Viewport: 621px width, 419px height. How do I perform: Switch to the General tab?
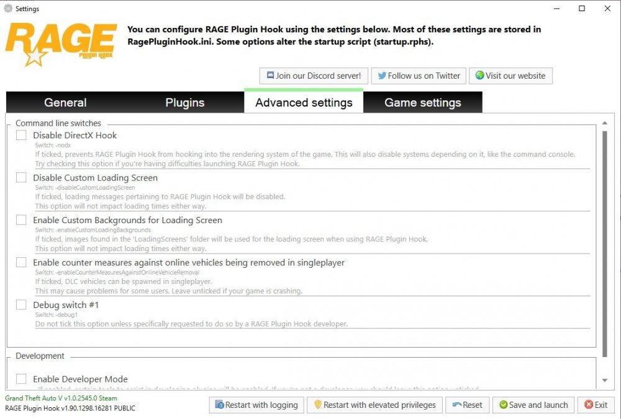tap(65, 103)
